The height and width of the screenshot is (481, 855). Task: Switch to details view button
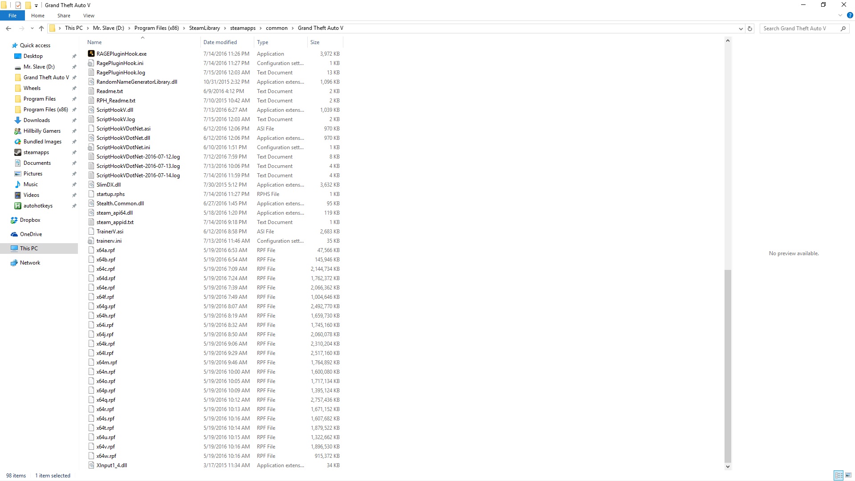(x=838, y=475)
